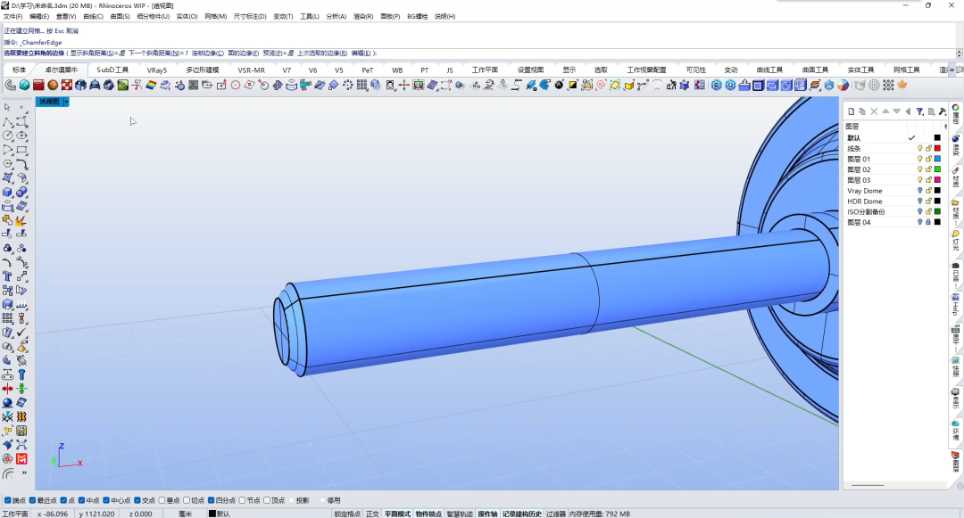Image resolution: width=964 pixels, height=518 pixels.
Task: Change green color swatch of 图层 02
Action: pyautogui.click(x=937, y=169)
